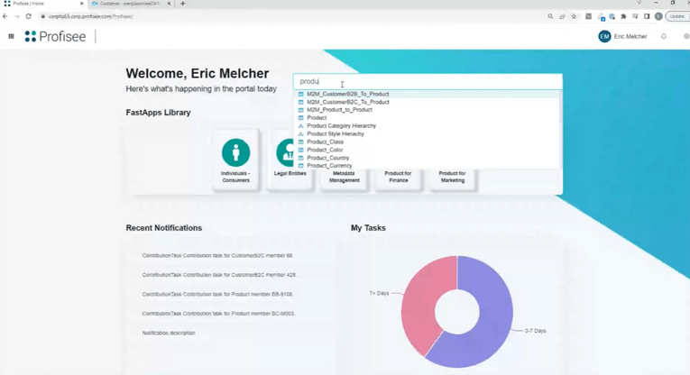Select M2M_Product_to_Product suggestion
Image resolution: width=690 pixels, height=375 pixels.
(x=427, y=110)
